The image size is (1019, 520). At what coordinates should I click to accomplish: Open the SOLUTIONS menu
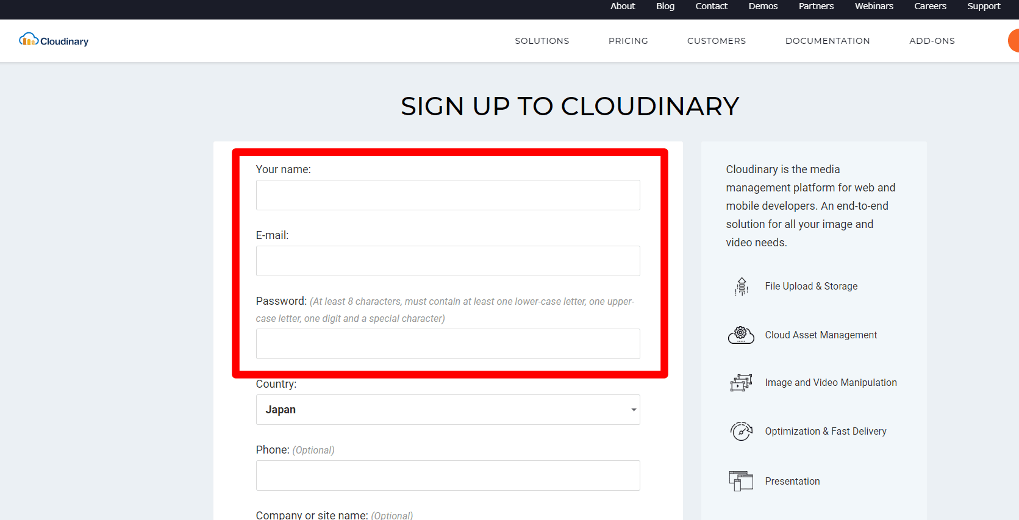[x=542, y=41]
